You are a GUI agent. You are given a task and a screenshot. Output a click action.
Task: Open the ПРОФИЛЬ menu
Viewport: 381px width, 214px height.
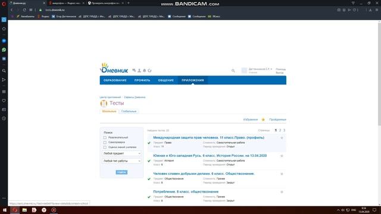[x=142, y=80]
